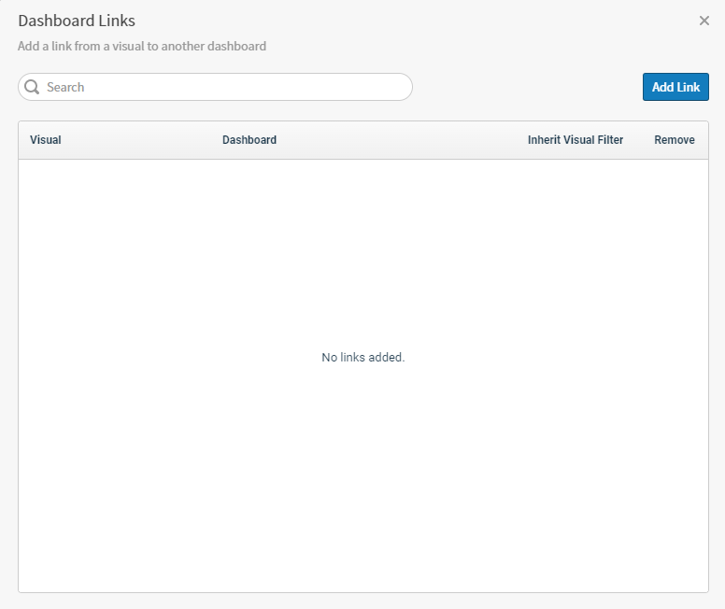
Task: Click the Add Link button
Action: [675, 87]
